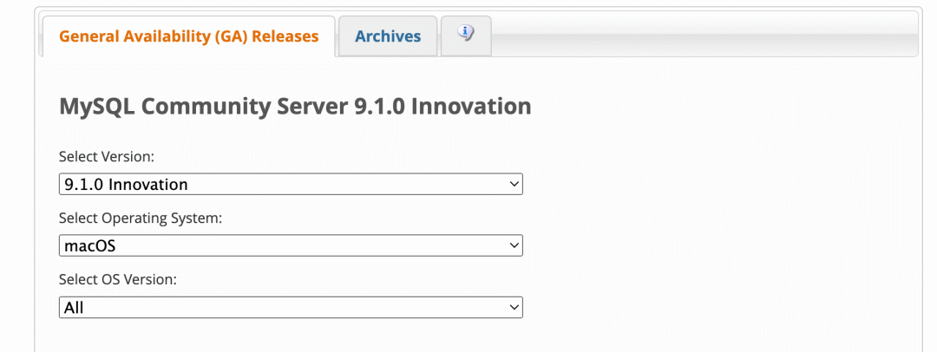The image size is (937, 352).
Task: Switch to the Archives tab
Action: [x=388, y=36]
